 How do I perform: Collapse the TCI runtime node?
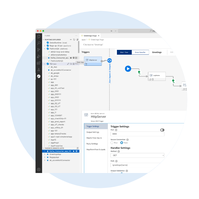(x=45, y=64)
